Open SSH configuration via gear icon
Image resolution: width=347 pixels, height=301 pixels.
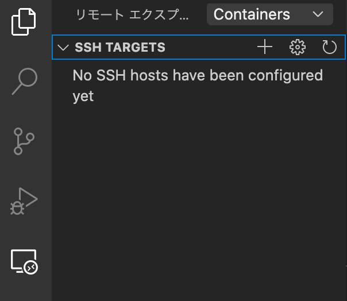pyautogui.click(x=297, y=47)
